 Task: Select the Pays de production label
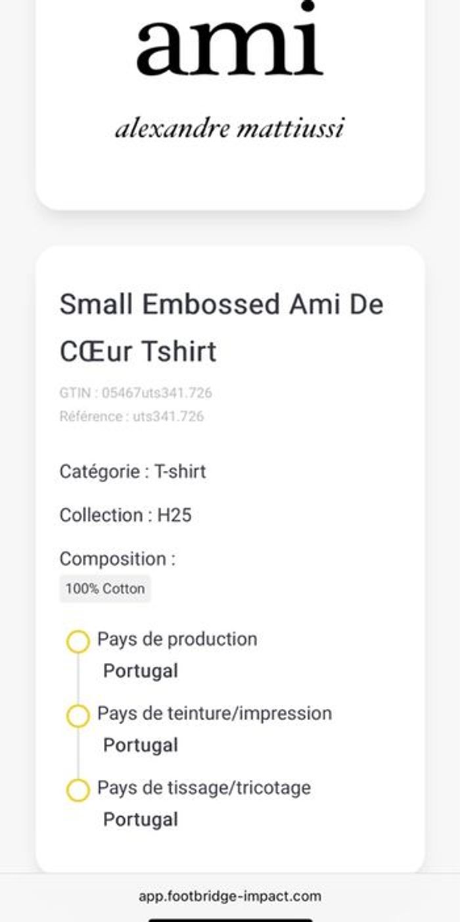(177, 639)
